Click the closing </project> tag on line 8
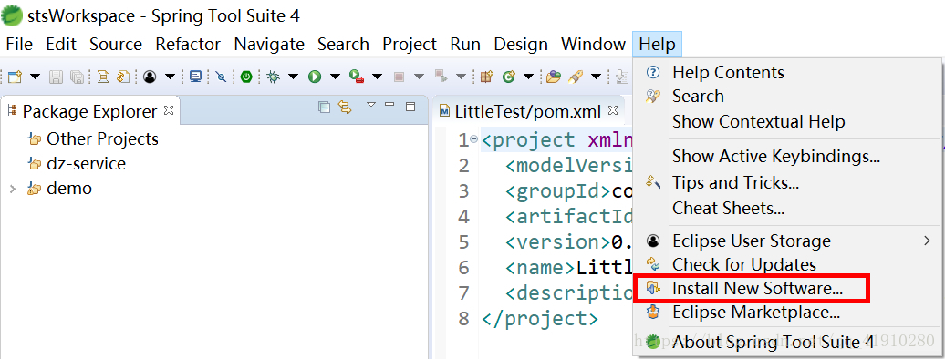945x359 pixels. [540, 319]
